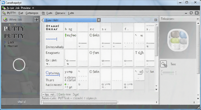Open the Elpcucic menu
Image resolution: width=201 pixels, height=110 pixels.
click(60, 13)
